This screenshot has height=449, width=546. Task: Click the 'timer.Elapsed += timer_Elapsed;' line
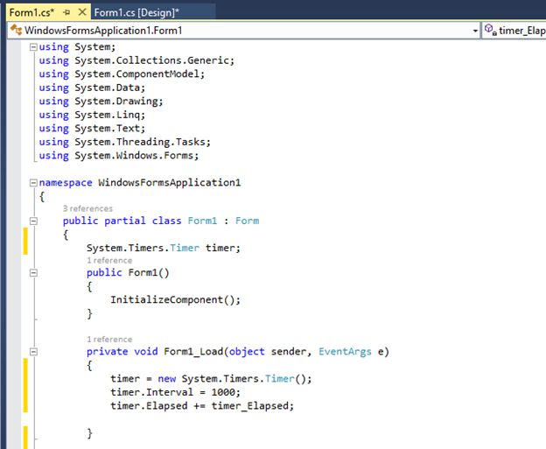pyautogui.click(x=202, y=406)
